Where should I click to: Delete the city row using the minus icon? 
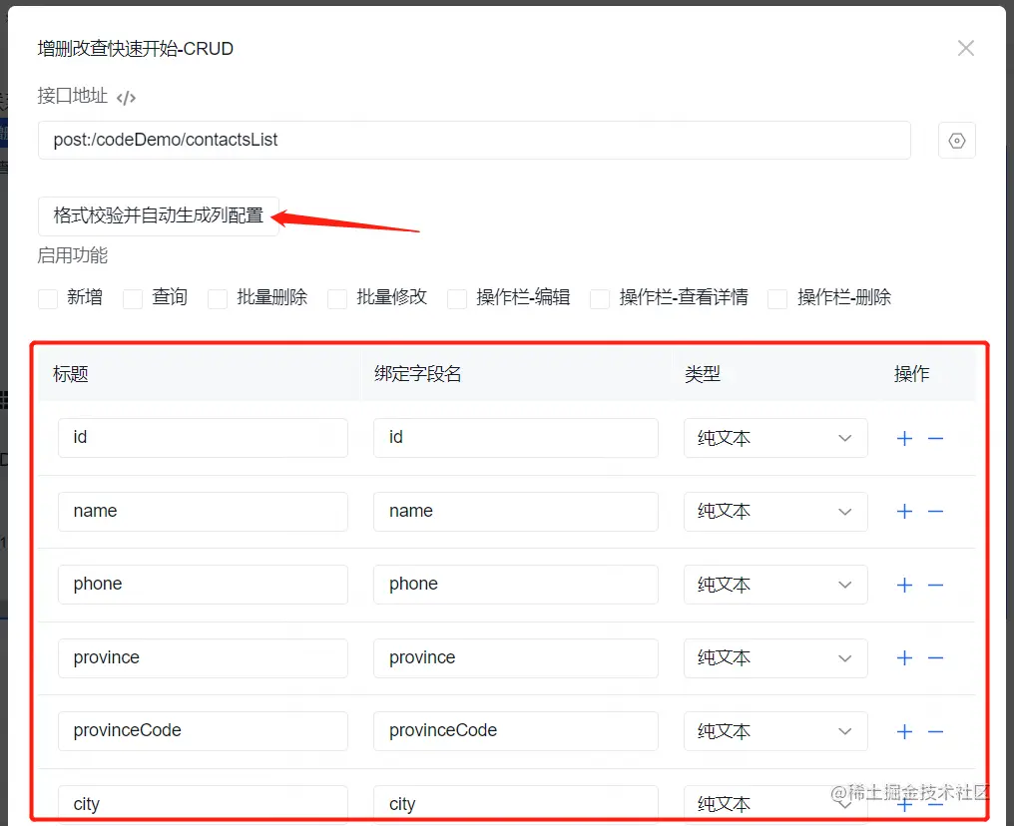point(935,804)
